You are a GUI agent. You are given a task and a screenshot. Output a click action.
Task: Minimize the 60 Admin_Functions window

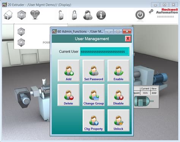point(109,31)
